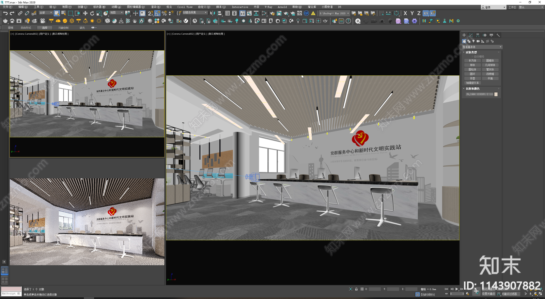Open the Create tab plus icon in command panel
The width and height of the screenshot is (545, 299).
464,35
